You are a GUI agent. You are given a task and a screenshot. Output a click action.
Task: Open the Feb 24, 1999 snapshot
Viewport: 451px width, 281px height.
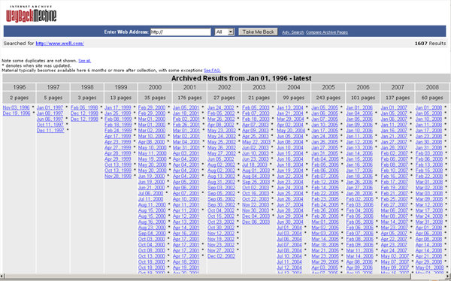click(118, 131)
